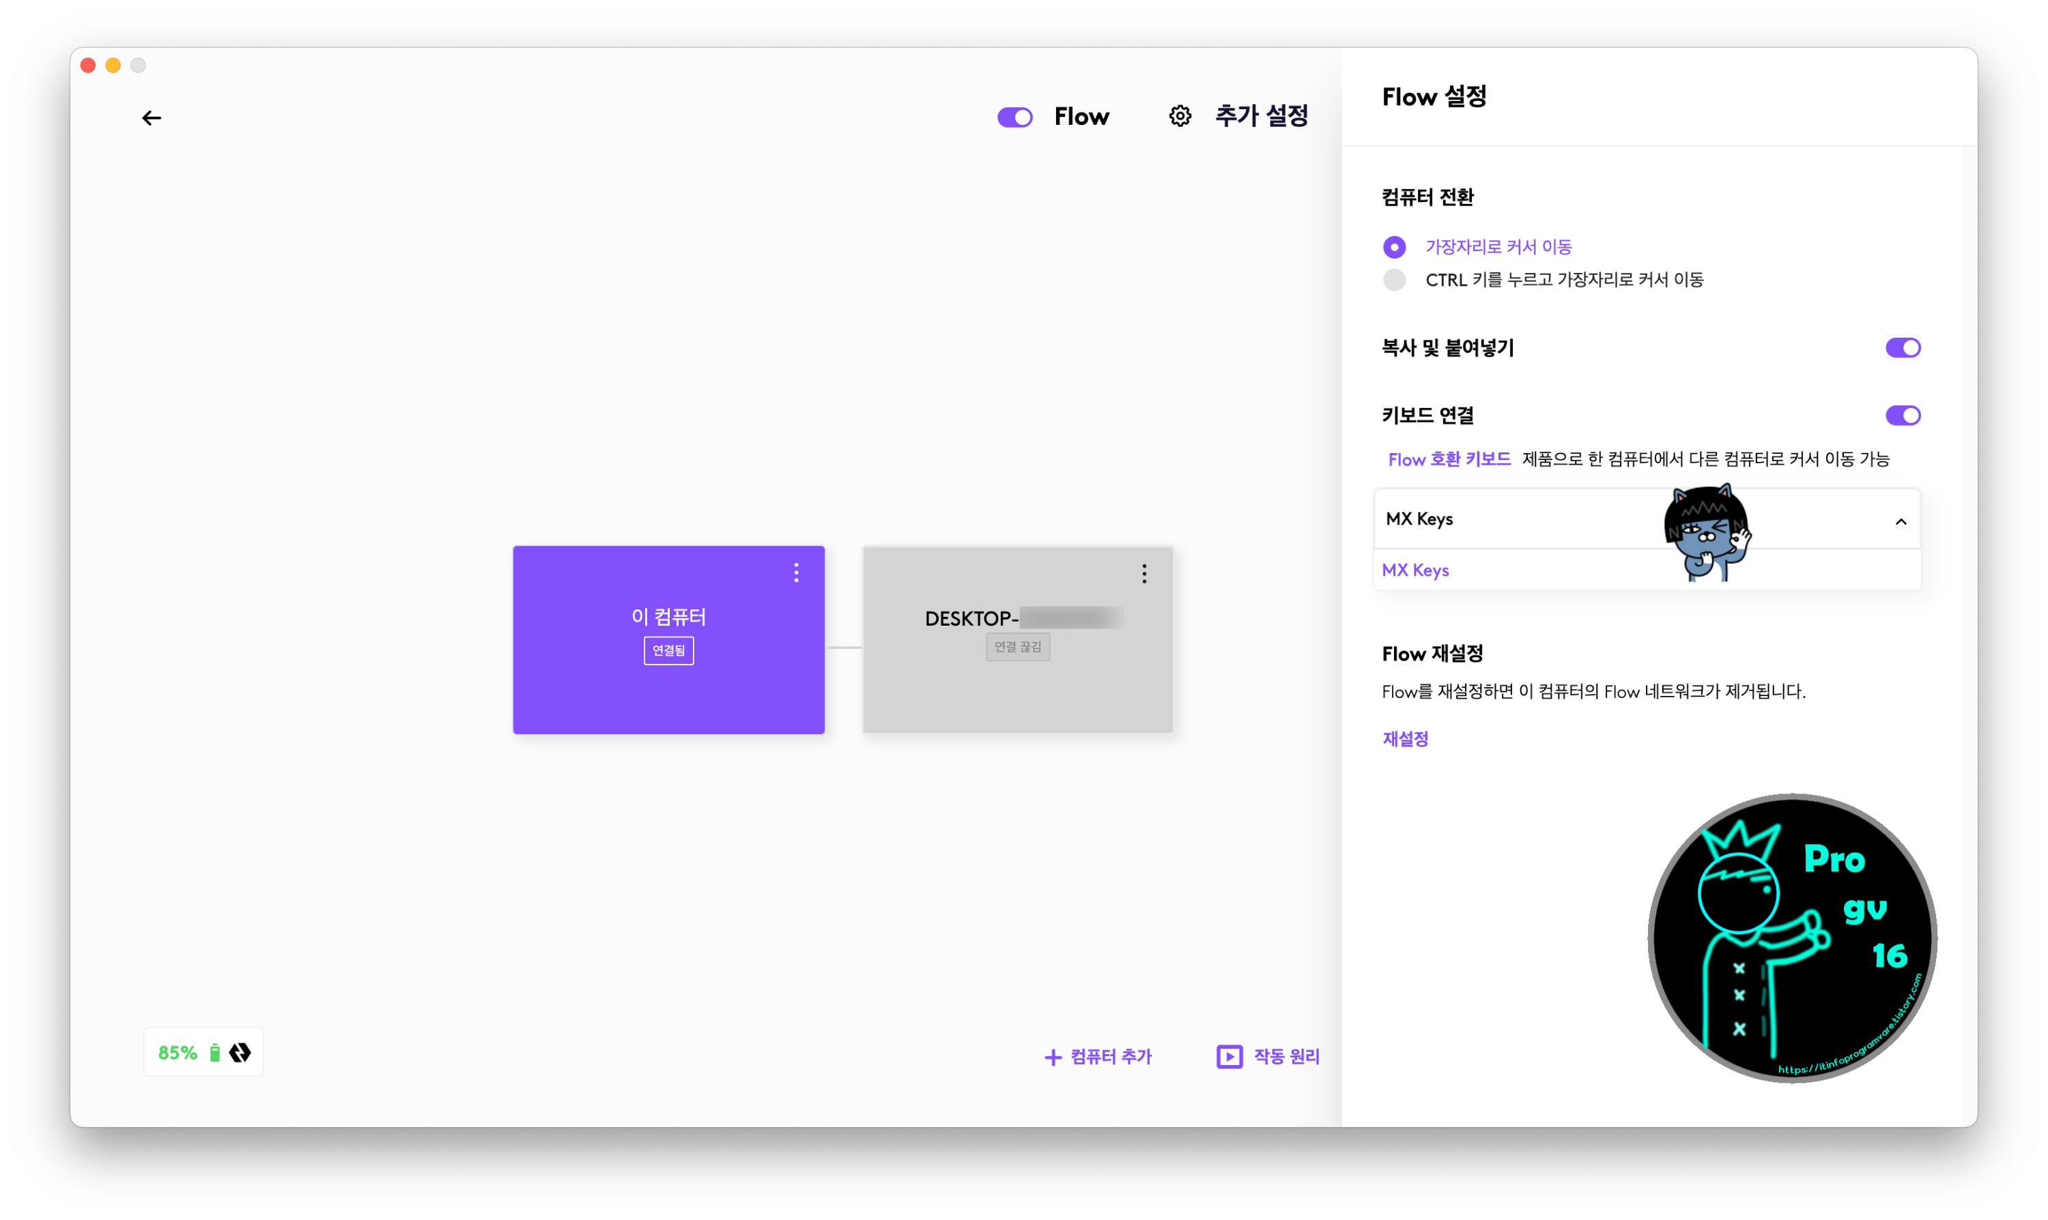Screen dimensions: 2048x1220
Task: Click the MX Keys dropdown field
Action: point(1522,519)
